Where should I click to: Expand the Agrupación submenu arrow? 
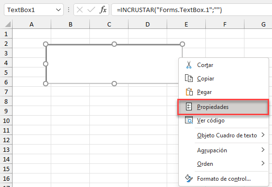pos(263,150)
